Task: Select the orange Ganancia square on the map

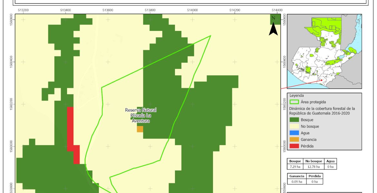Action: [x=140, y=129]
